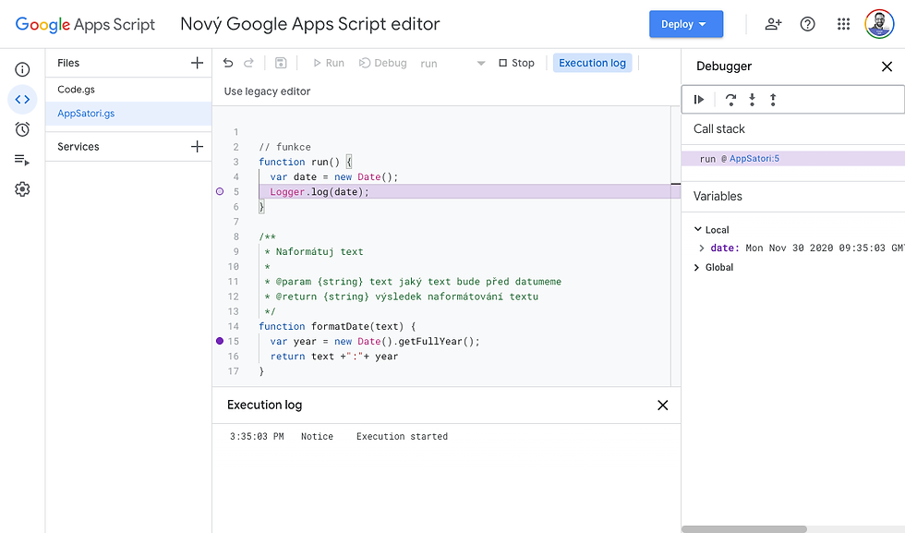The height and width of the screenshot is (533, 905).
Task: Close the Debugger panel
Action: (x=887, y=67)
